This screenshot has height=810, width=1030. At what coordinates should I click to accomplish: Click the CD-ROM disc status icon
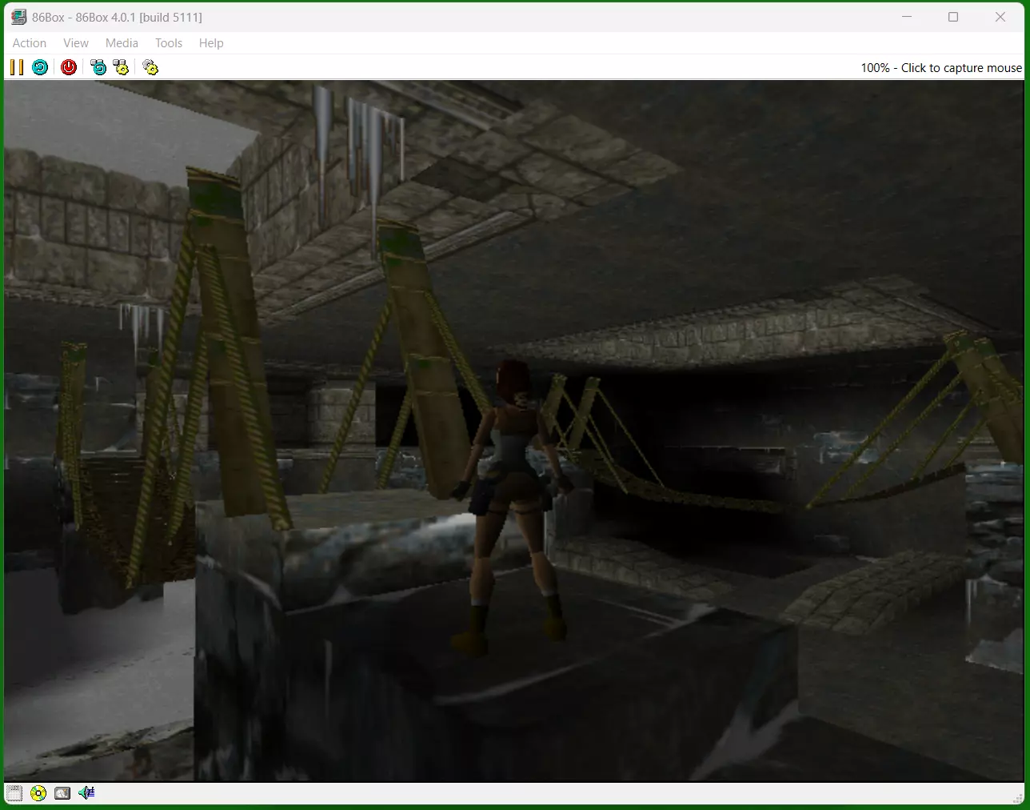pyautogui.click(x=38, y=793)
